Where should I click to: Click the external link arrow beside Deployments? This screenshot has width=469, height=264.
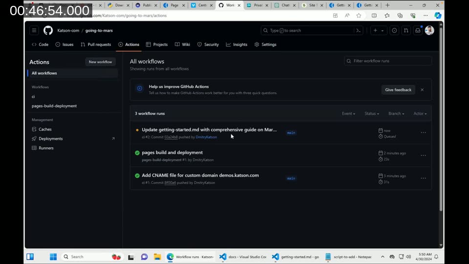click(113, 138)
